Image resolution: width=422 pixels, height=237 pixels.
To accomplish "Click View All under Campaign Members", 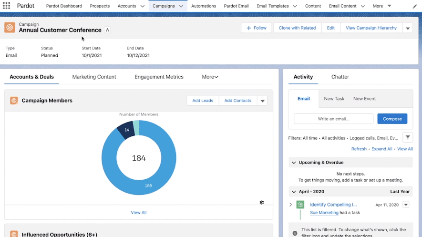I will point(139,213).
